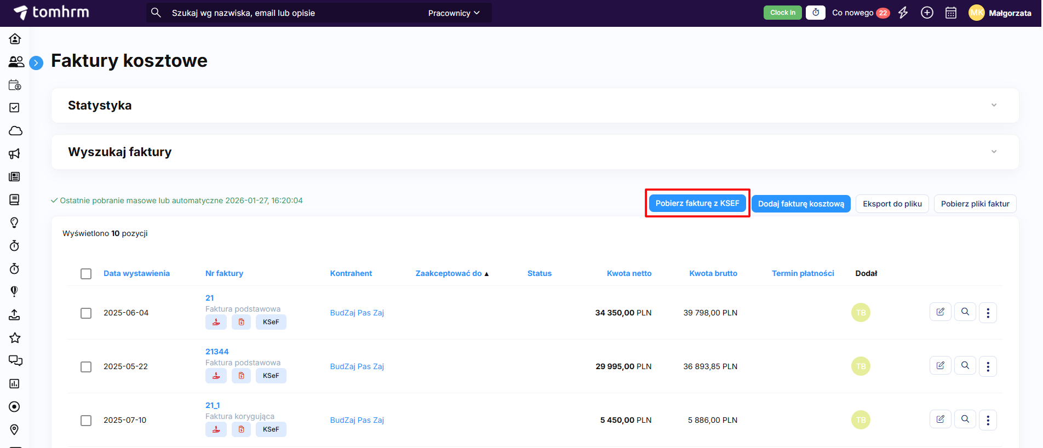Expand the Statystyka section
This screenshot has width=1043, height=448.
tap(994, 105)
